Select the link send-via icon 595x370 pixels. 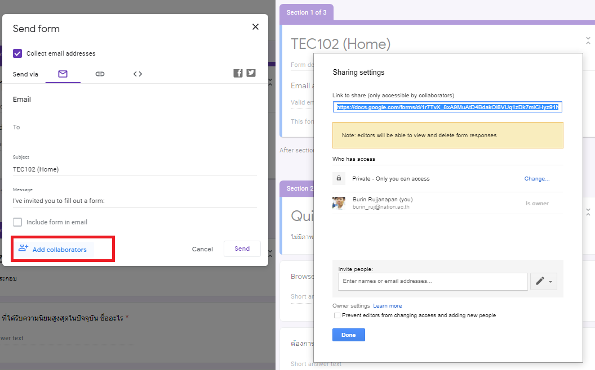[x=100, y=74]
